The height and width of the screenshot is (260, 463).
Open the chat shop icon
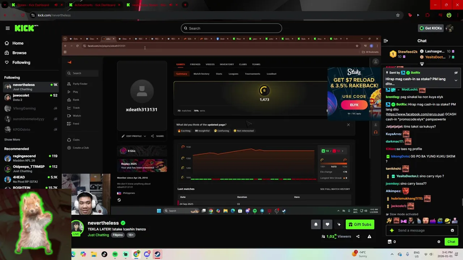[390, 242]
